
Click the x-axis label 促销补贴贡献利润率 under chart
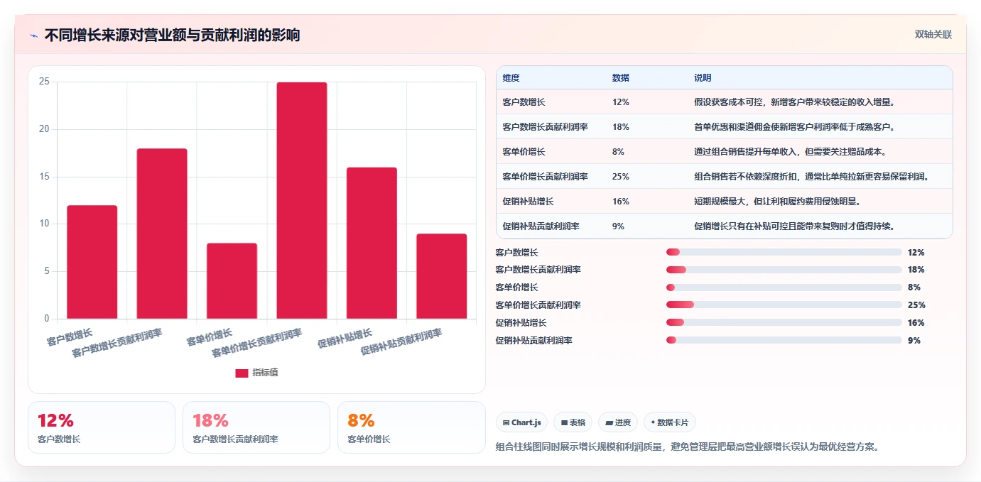click(x=401, y=341)
